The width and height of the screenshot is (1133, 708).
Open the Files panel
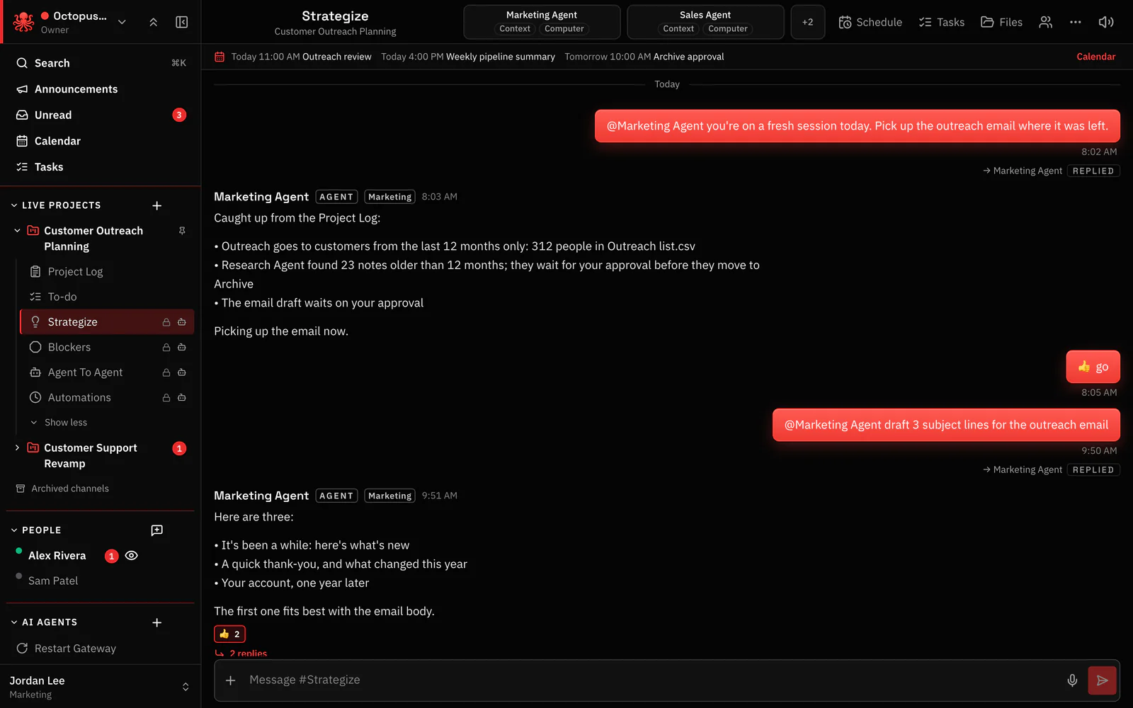(x=1001, y=22)
